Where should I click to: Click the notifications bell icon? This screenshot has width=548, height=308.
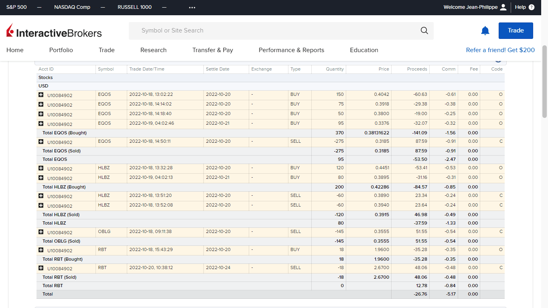point(485,31)
